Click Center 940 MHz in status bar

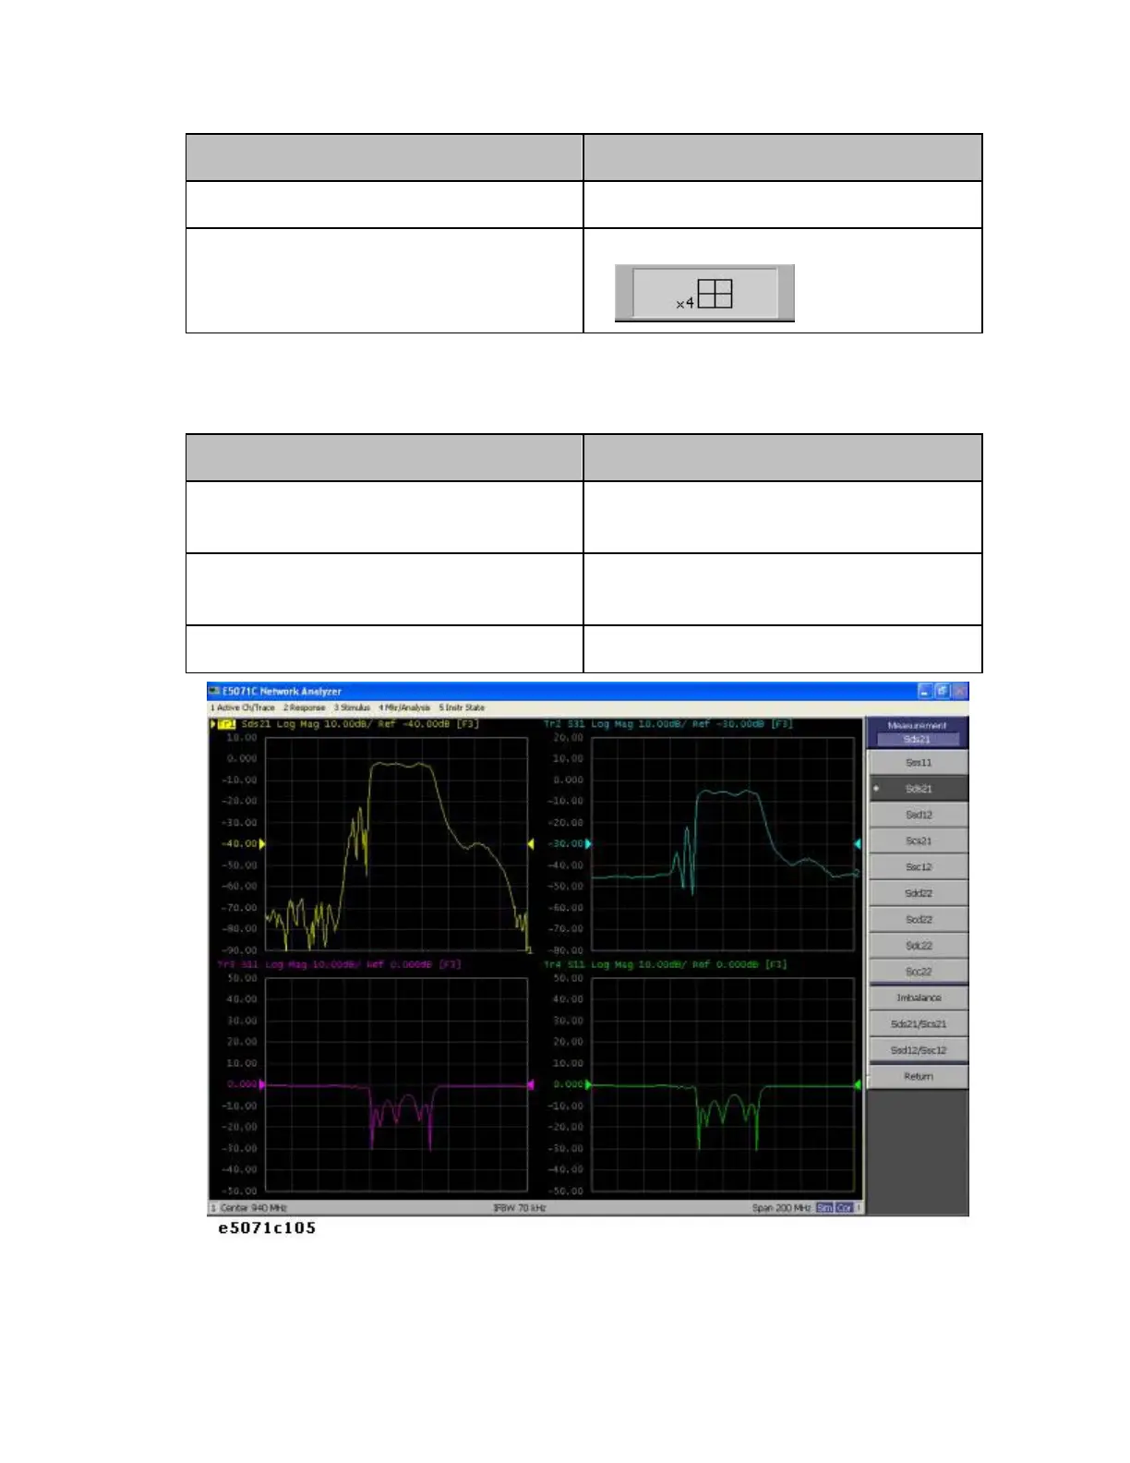[254, 1208]
